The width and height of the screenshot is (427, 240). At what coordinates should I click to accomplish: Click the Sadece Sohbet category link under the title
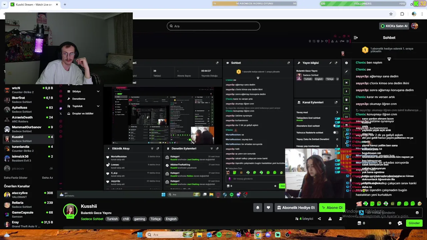pyautogui.click(x=92, y=219)
